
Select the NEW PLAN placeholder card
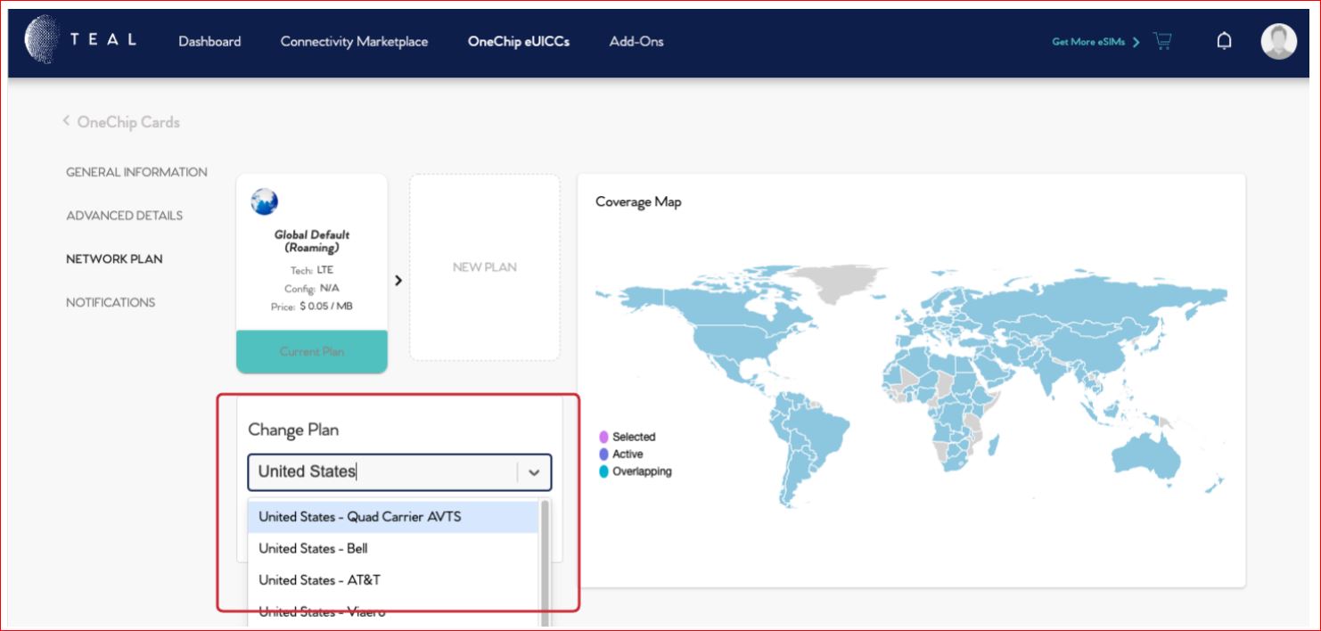pos(485,267)
